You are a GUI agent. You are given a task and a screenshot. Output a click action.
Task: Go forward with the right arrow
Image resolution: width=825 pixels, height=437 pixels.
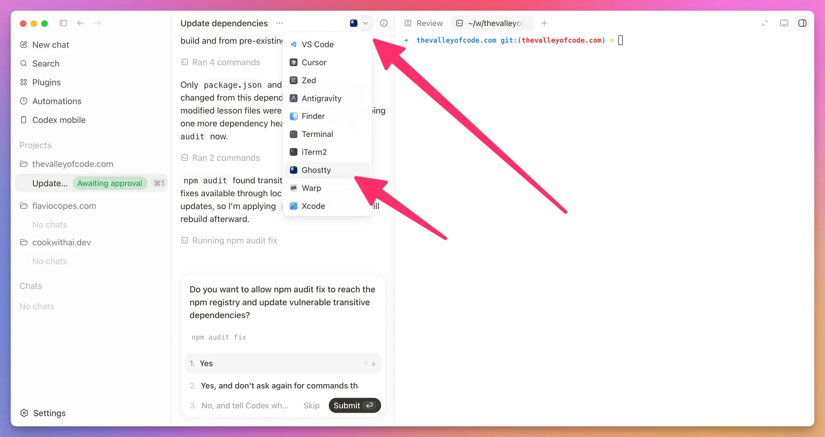click(98, 23)
